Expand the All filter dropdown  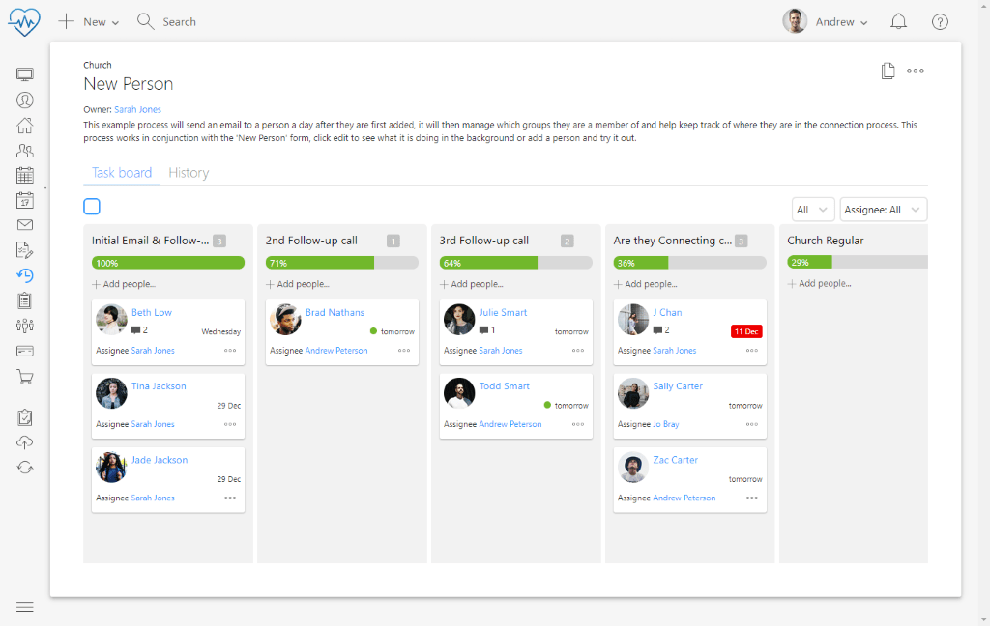tap(812, 210)
